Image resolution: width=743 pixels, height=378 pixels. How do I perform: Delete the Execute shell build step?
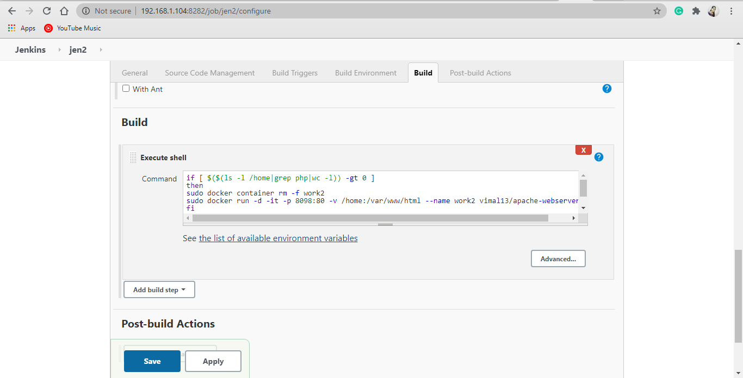click(583, 150)
